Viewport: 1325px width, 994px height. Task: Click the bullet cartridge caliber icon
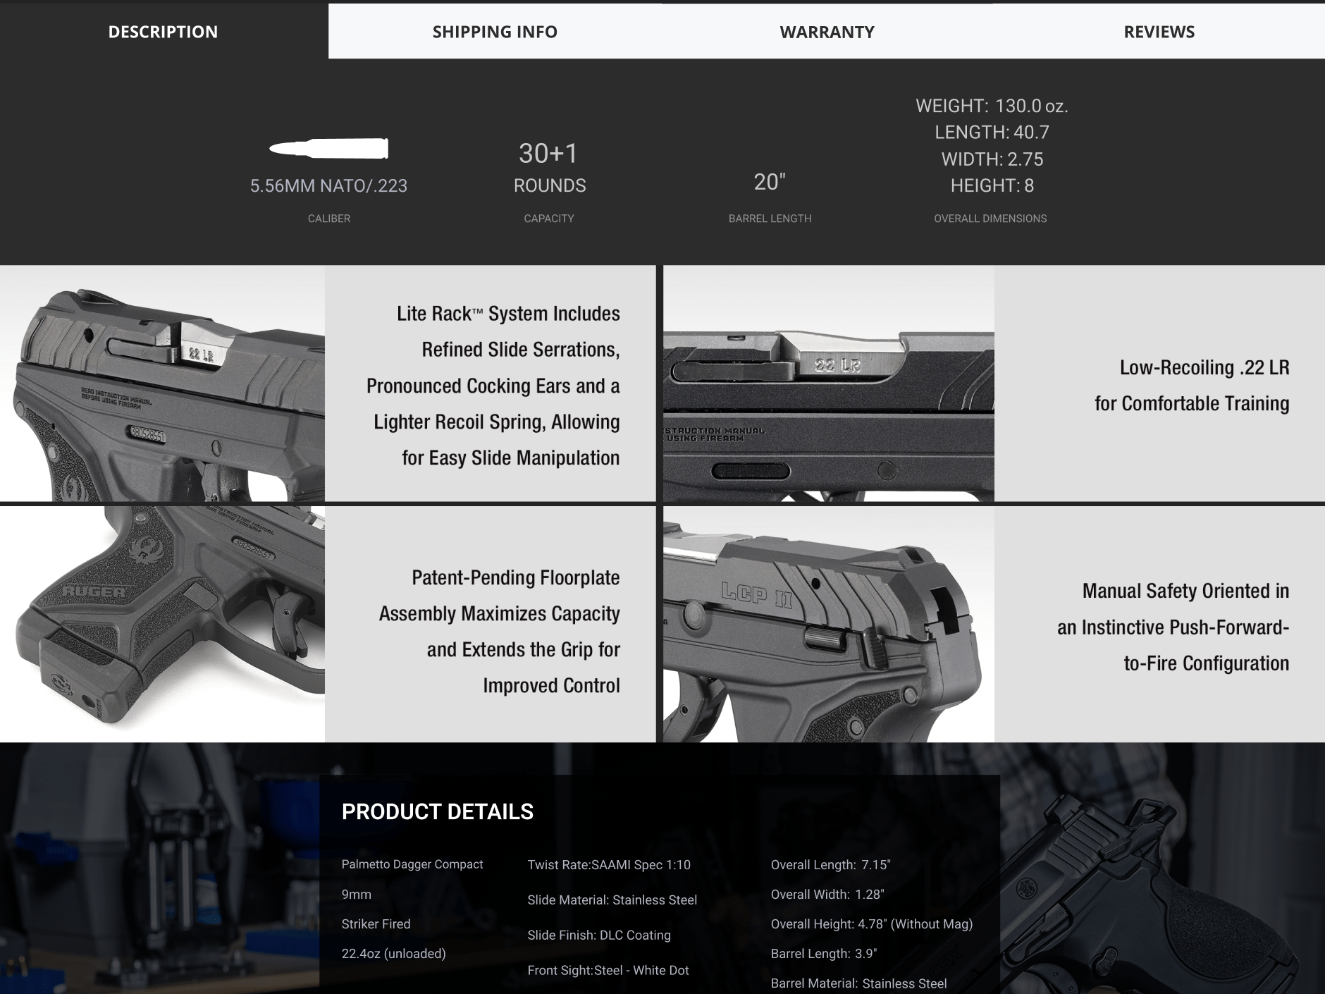[328, 149]
